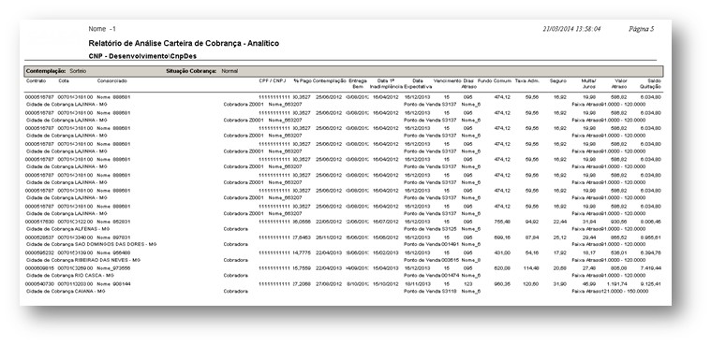
Task: Click 'Cidade de Cobrança RIBEIRAO DAS NEVES - MG'
Action: (x=84, y=260)
